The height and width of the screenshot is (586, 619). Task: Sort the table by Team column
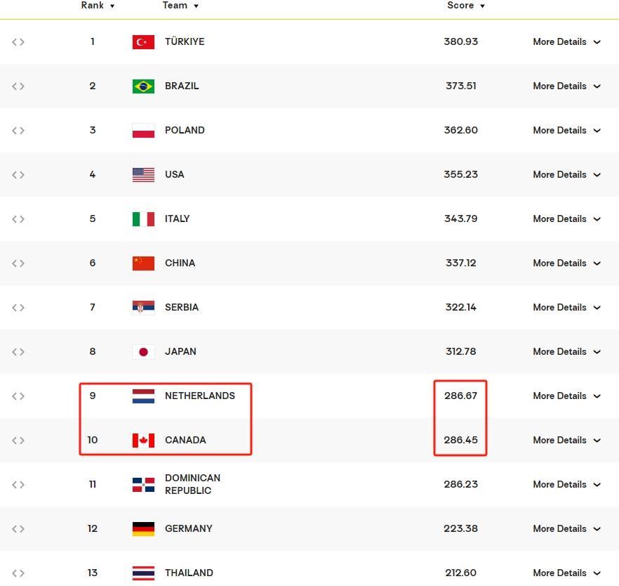(180, 6)
